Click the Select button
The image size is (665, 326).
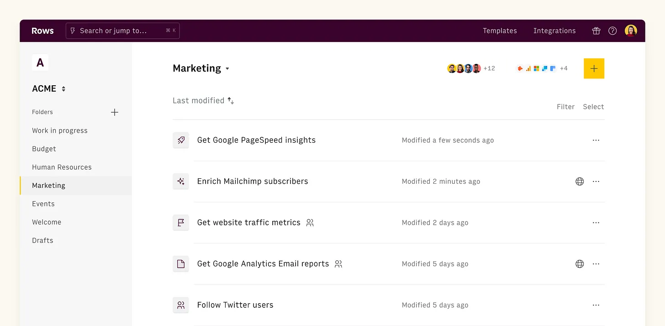click(x=593, y=107)
